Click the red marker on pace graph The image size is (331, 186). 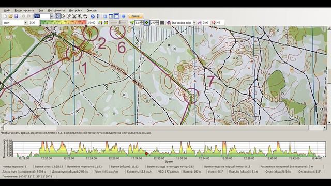coord(146,154)
